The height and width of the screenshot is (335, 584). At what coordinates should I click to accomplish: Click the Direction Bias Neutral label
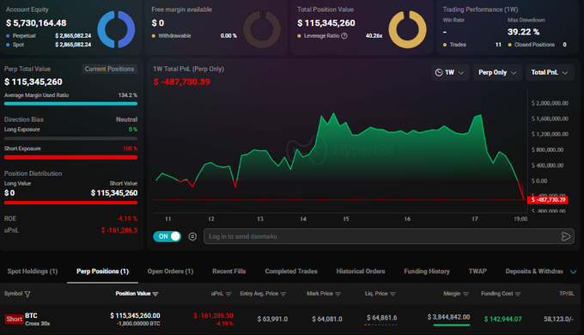126,119
